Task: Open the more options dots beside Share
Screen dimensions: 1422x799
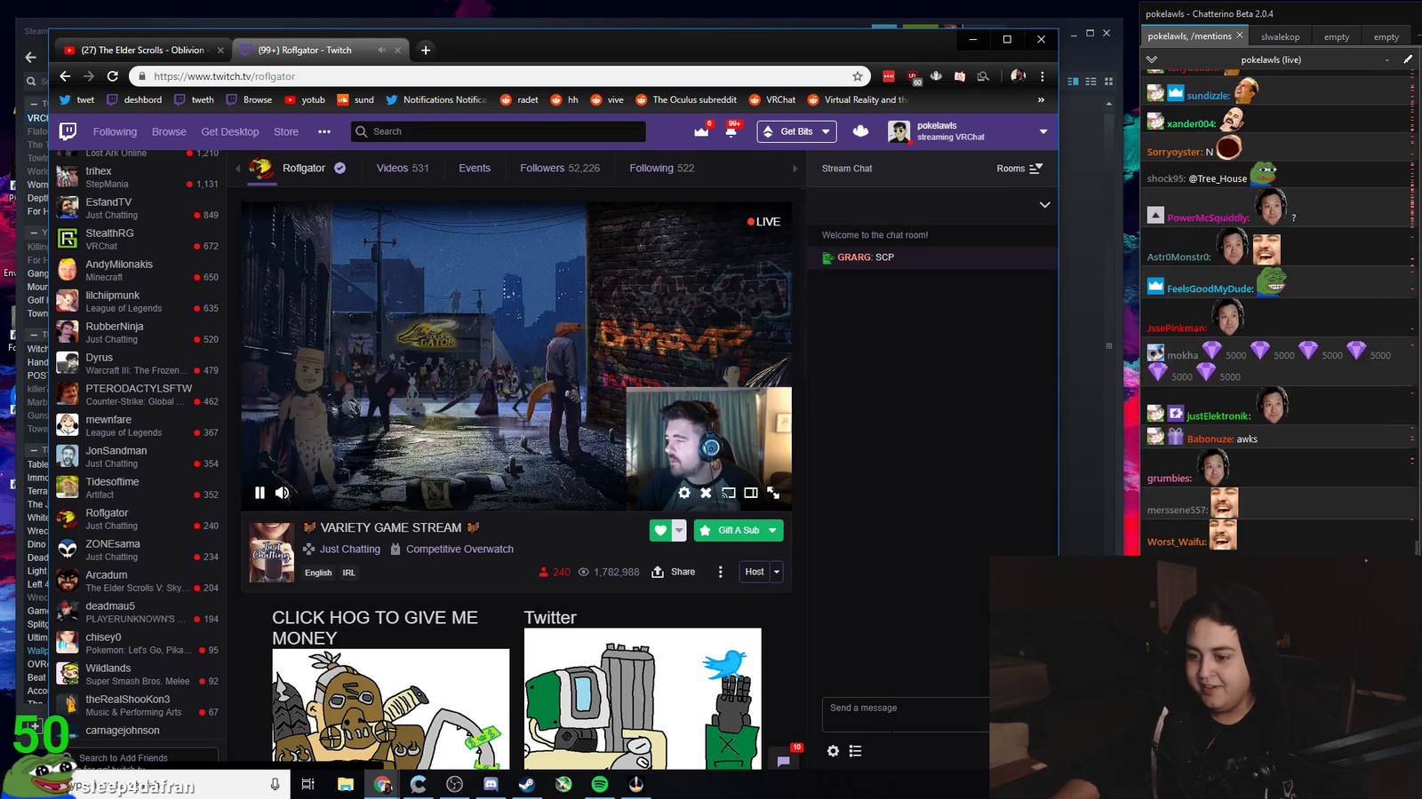Action: coord(721,572)
